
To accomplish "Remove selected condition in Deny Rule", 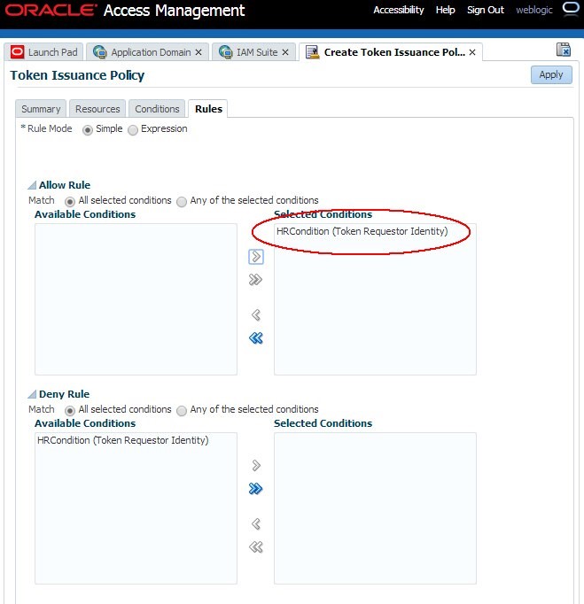I will [256, 524].
